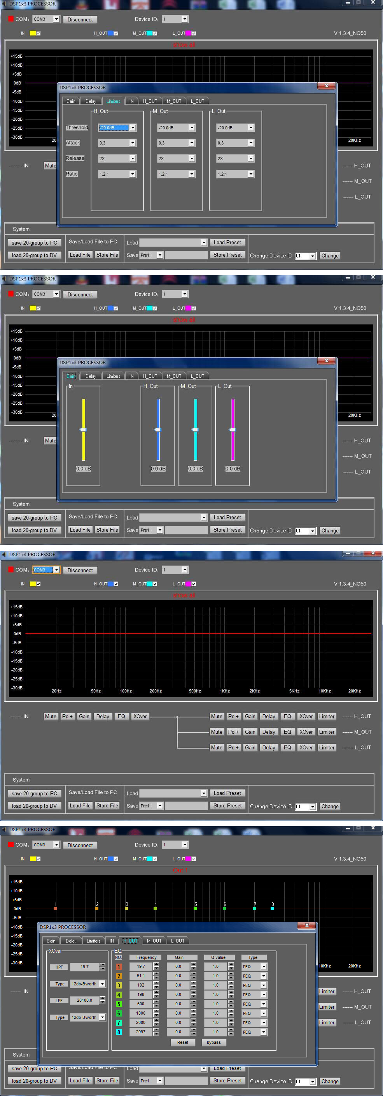383x1096 pixels.
Task: Switch to M_OUT tab in the EQ dialog
Action: 154,941
